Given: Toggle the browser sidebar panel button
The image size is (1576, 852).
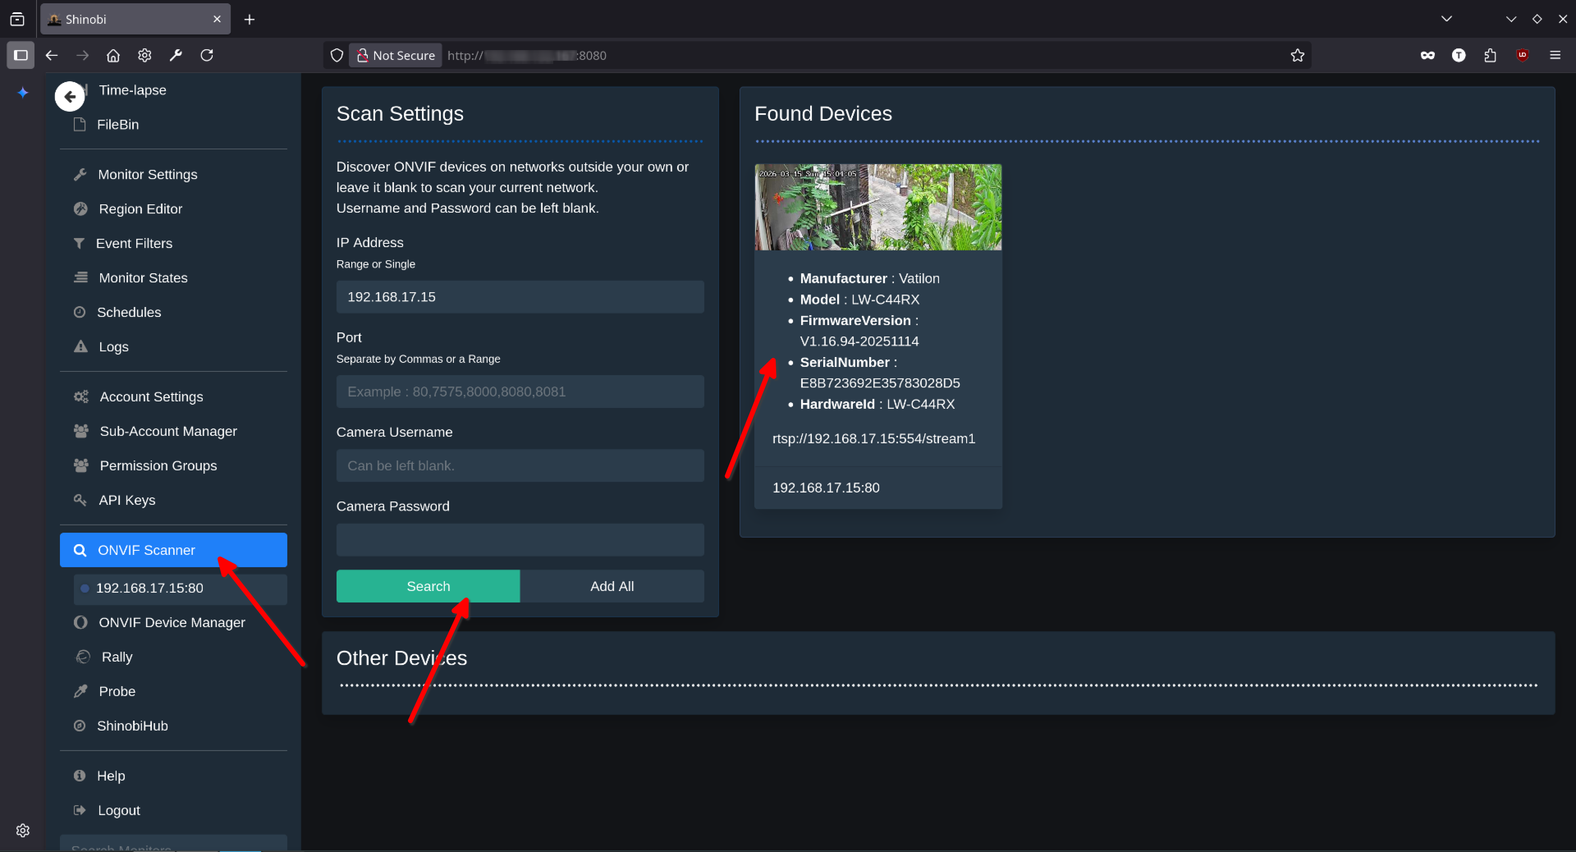Looking at the screenshot, I should point(20,55).
